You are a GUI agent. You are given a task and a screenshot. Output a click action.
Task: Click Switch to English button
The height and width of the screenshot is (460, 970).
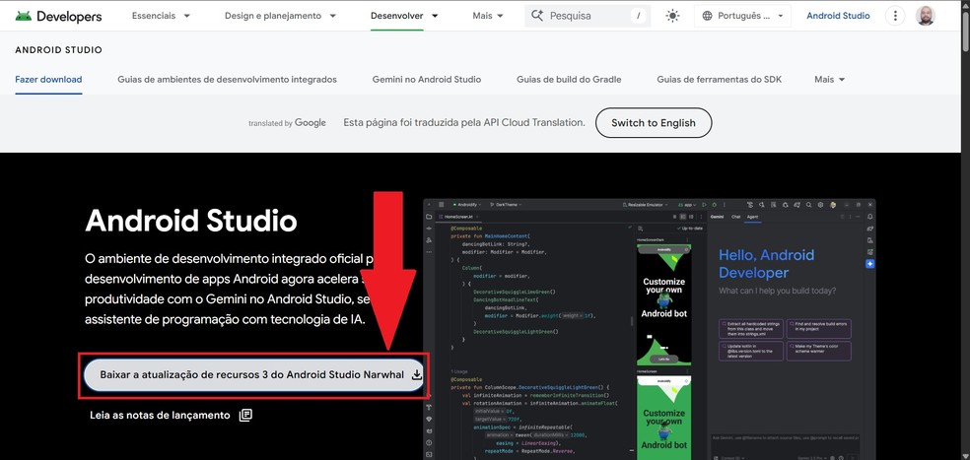pos(654,123)
